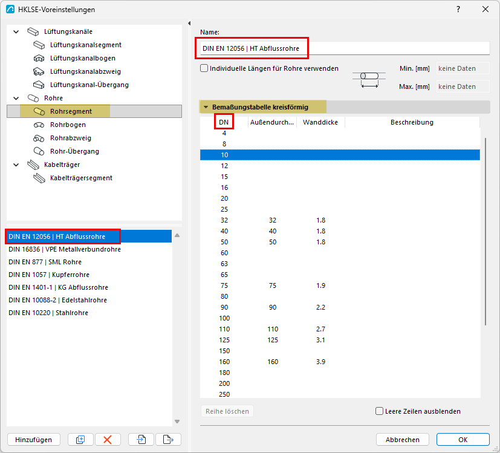Collapse the Kabelträger tree group
500x453 pixels.
16,165
